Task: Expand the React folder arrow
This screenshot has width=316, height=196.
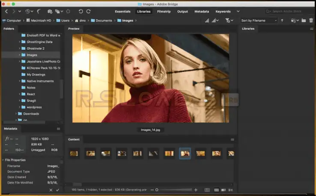Action: click(20, 94)
